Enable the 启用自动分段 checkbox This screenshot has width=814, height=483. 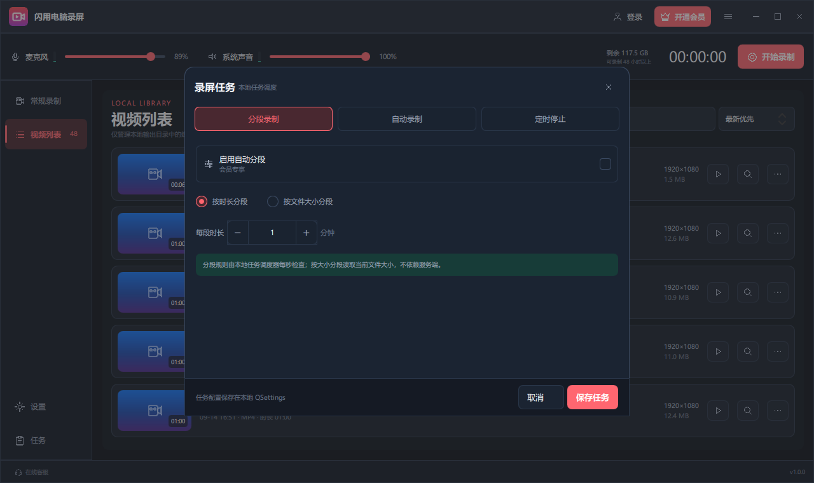coord(605,164)
